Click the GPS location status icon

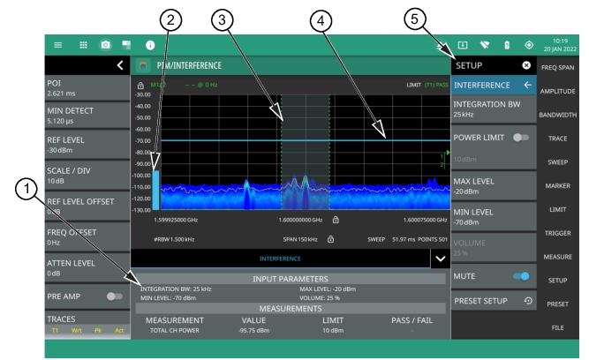tap(529, 44)
